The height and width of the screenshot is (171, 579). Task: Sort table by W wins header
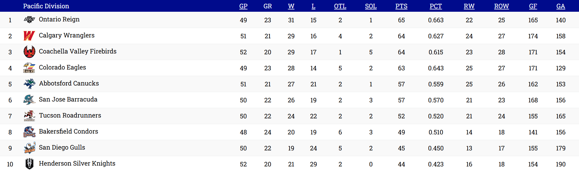click(291, 6)
